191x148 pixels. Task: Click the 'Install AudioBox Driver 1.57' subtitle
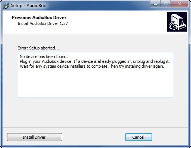(x=43, y=23)
